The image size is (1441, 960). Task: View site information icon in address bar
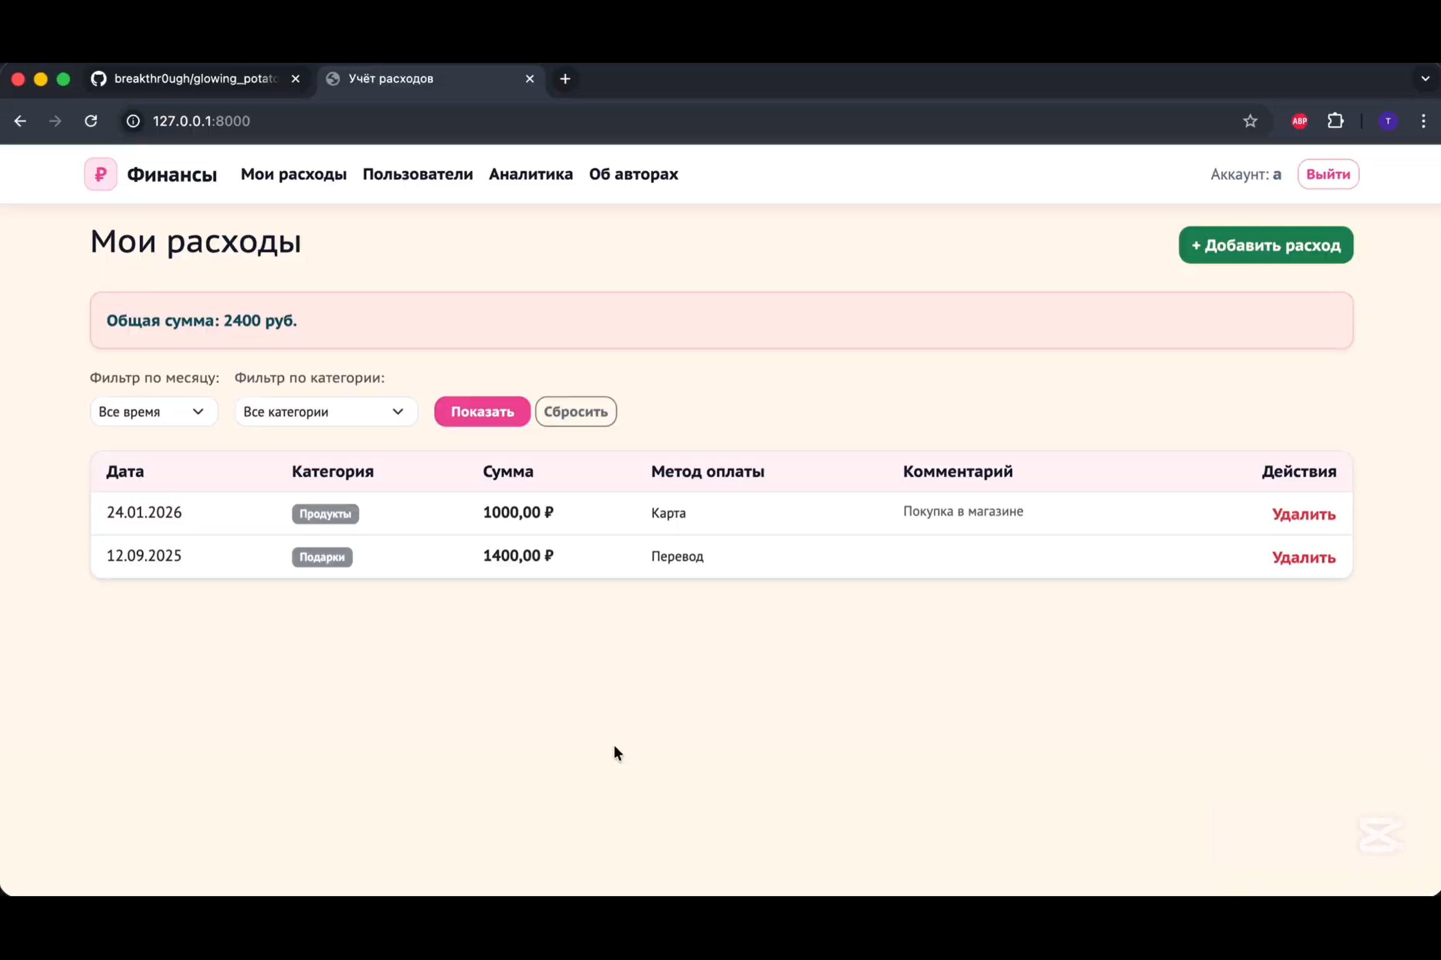pos(133,121)
